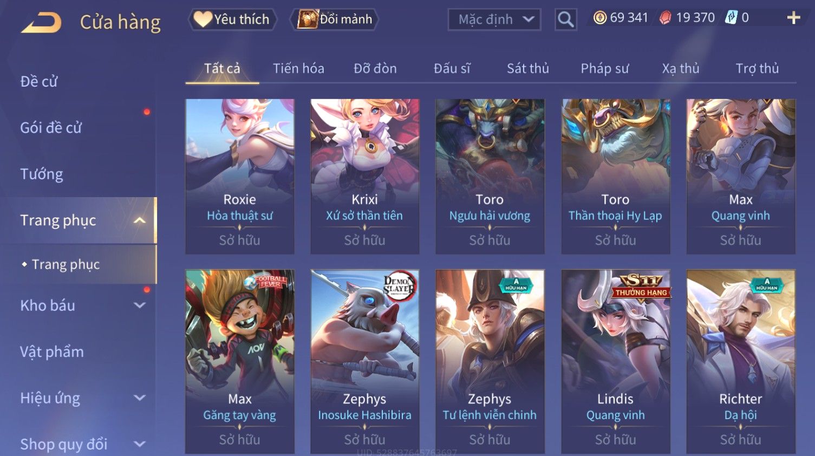The height and width of the screenshot is (456, 815).
Task: Tap the gold coin balance icon
Action: point(599,18)
